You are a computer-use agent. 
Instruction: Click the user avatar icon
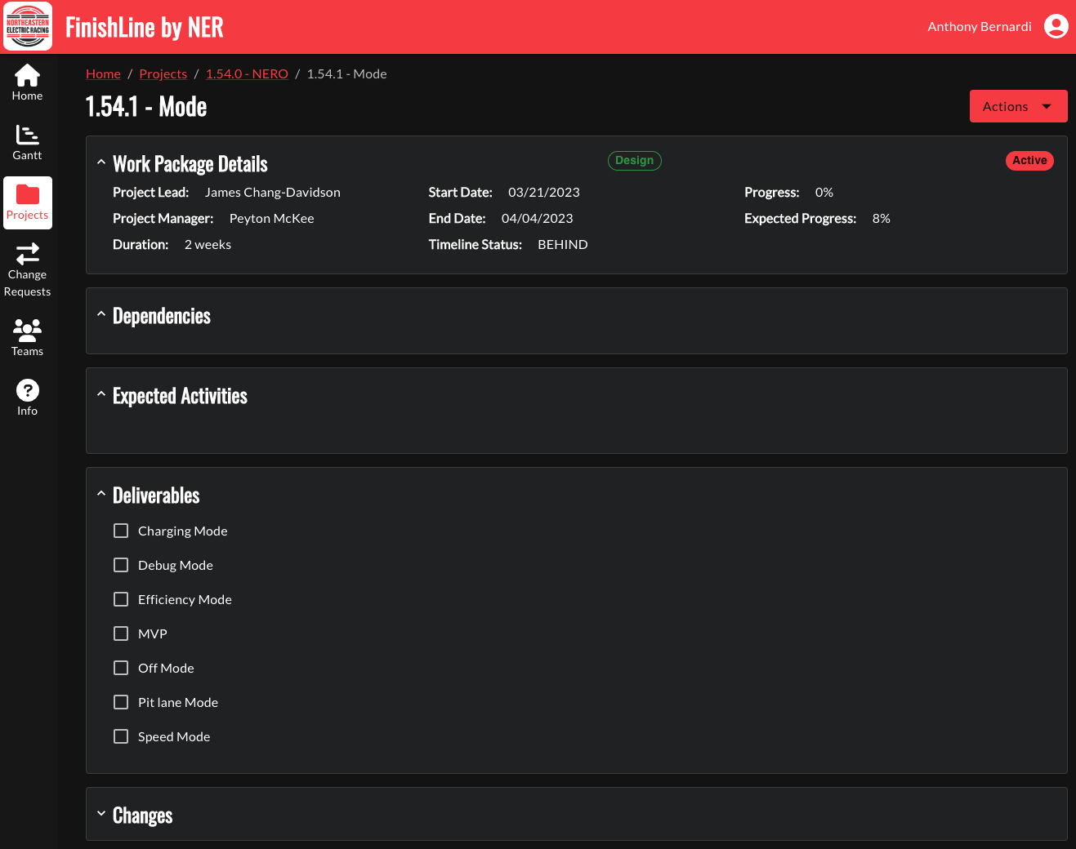point(1056,26)
